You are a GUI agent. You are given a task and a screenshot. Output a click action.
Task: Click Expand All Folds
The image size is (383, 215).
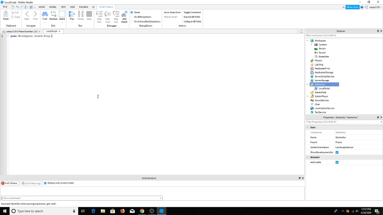tap(192, 17)
